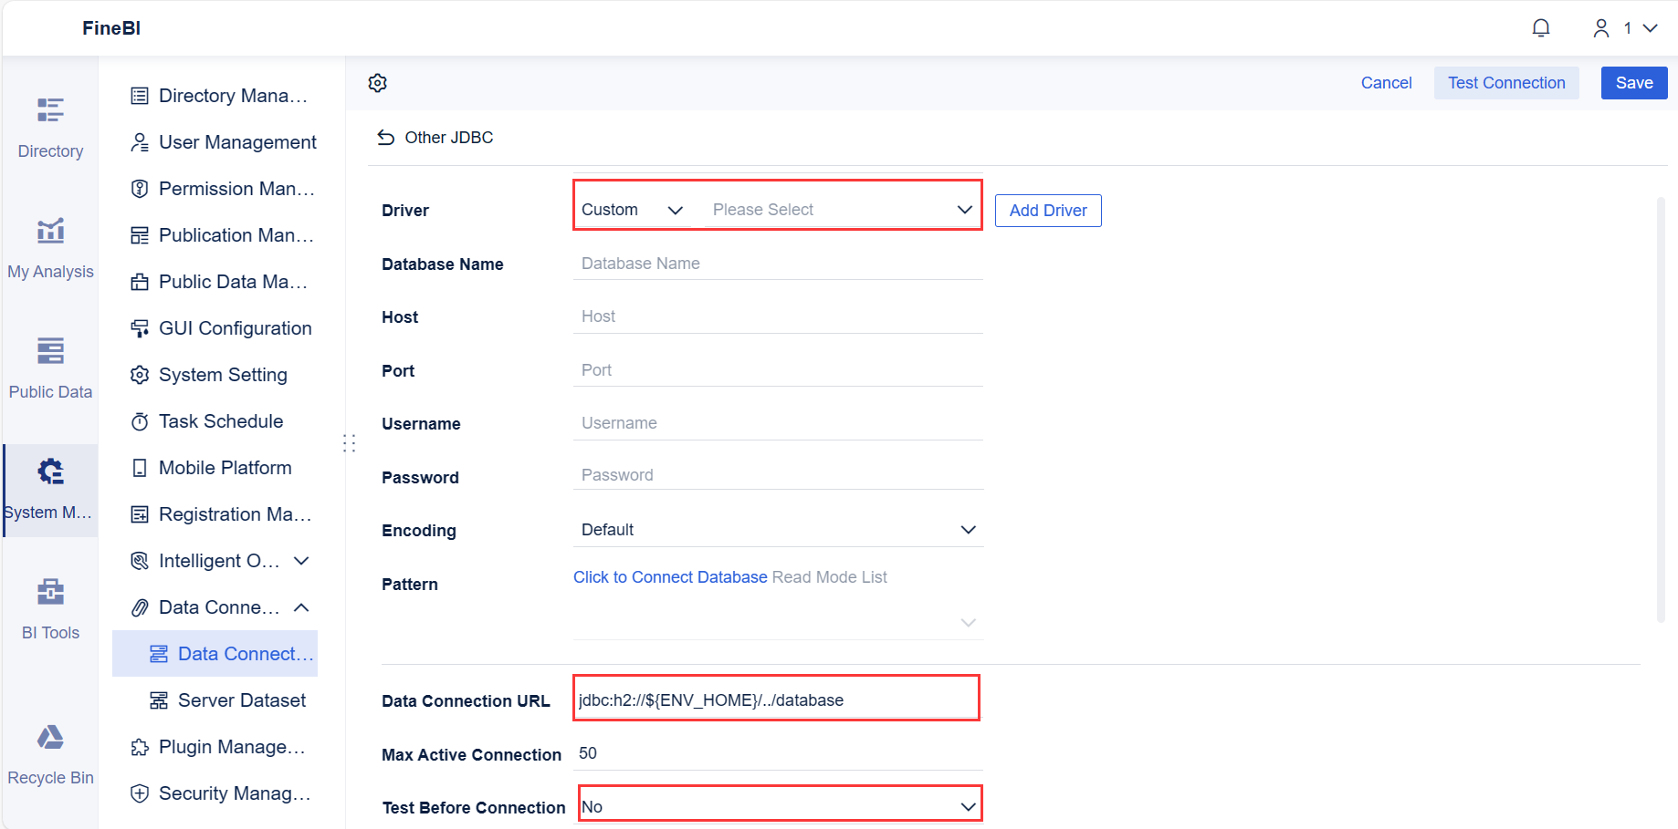Select Server Dataset in the sidebar menu
The height and width of the screenshot is (829, 1678).
[x=241, y=699]
